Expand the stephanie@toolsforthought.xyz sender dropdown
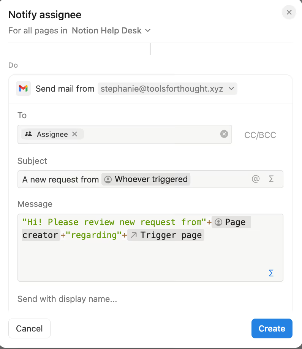Viewport: 302px width, 349px height. (167, 89)
